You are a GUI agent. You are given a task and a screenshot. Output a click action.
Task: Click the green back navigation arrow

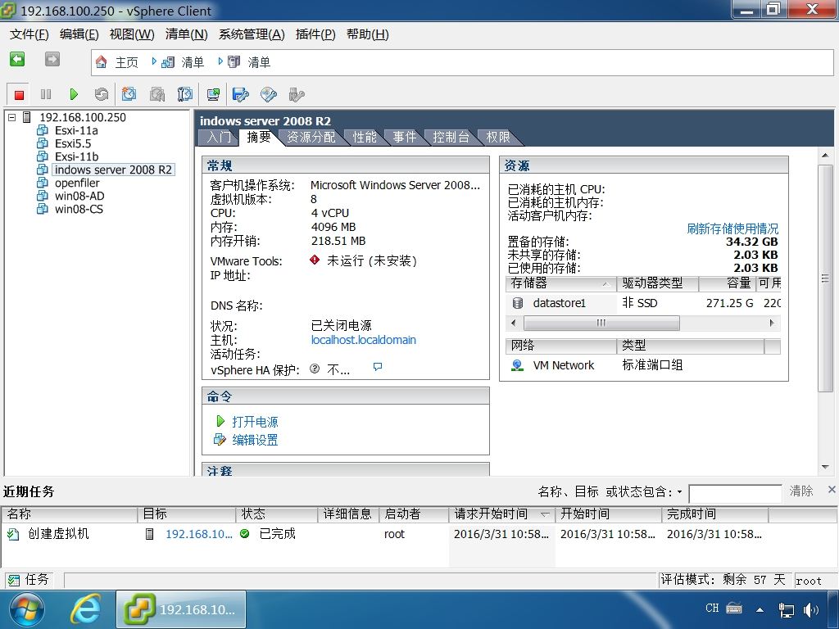(17, 59)
